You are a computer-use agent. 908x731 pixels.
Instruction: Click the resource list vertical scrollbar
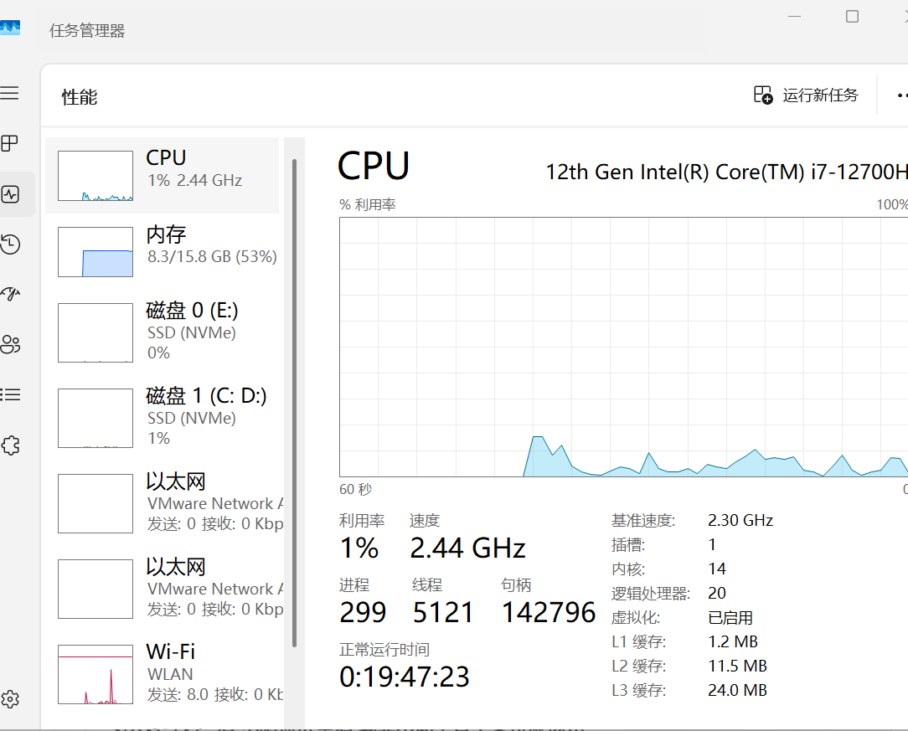(294, 402)
